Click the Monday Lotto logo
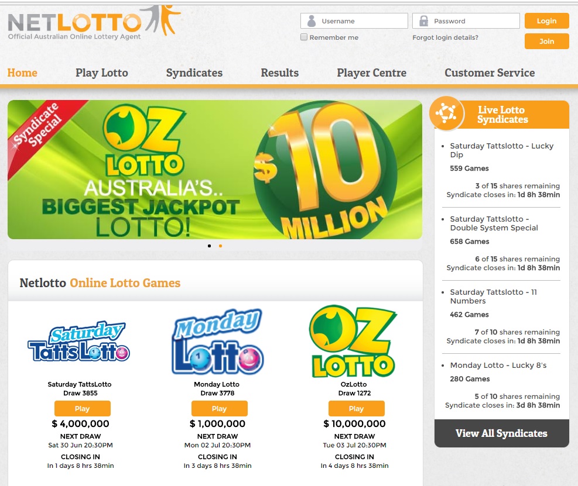The height and width of the screenshot is (486, 578). tap(217, 342)
